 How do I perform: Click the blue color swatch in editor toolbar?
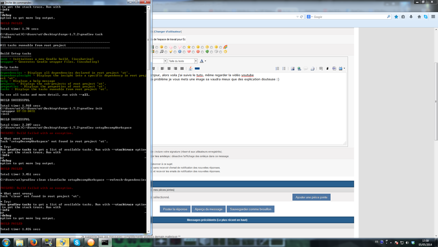click(x=197, y=69)
